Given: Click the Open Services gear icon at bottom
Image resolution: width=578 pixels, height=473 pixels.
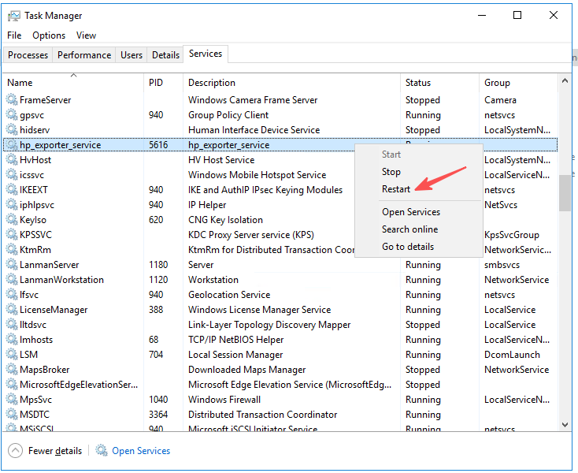Looking at the screenshot, I should tap(102, 451).
